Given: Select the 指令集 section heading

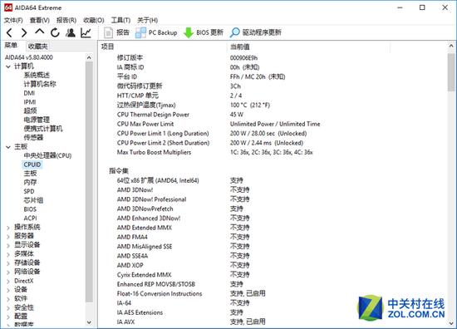Looking at the screenshot, I should click(119, 171).
